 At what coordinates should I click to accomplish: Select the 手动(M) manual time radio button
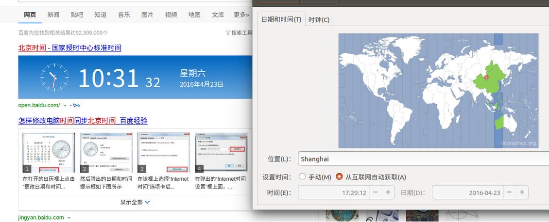[x=302, y=176]
